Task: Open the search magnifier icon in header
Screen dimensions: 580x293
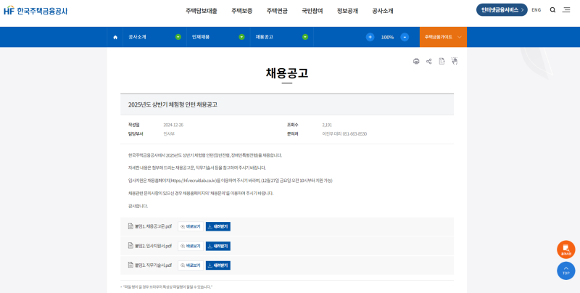Action: pos(552,10)
